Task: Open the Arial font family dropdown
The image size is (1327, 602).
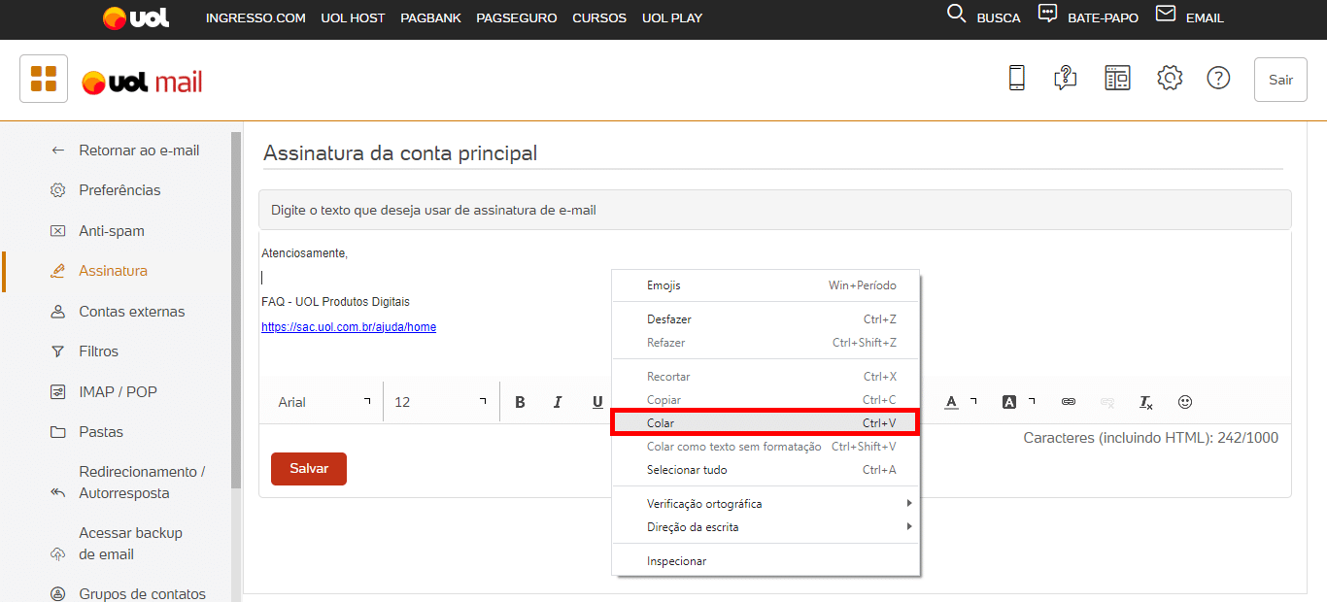Action: 324,402
